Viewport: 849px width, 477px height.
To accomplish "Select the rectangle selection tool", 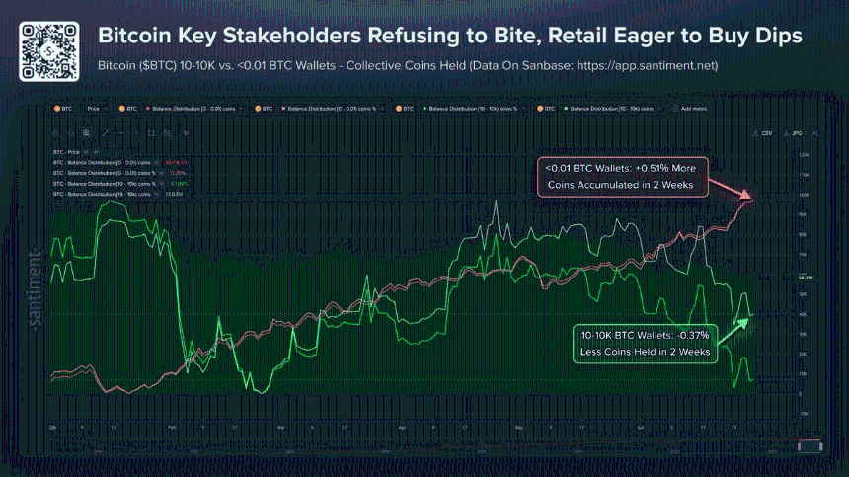I will [x=152, y=133].
